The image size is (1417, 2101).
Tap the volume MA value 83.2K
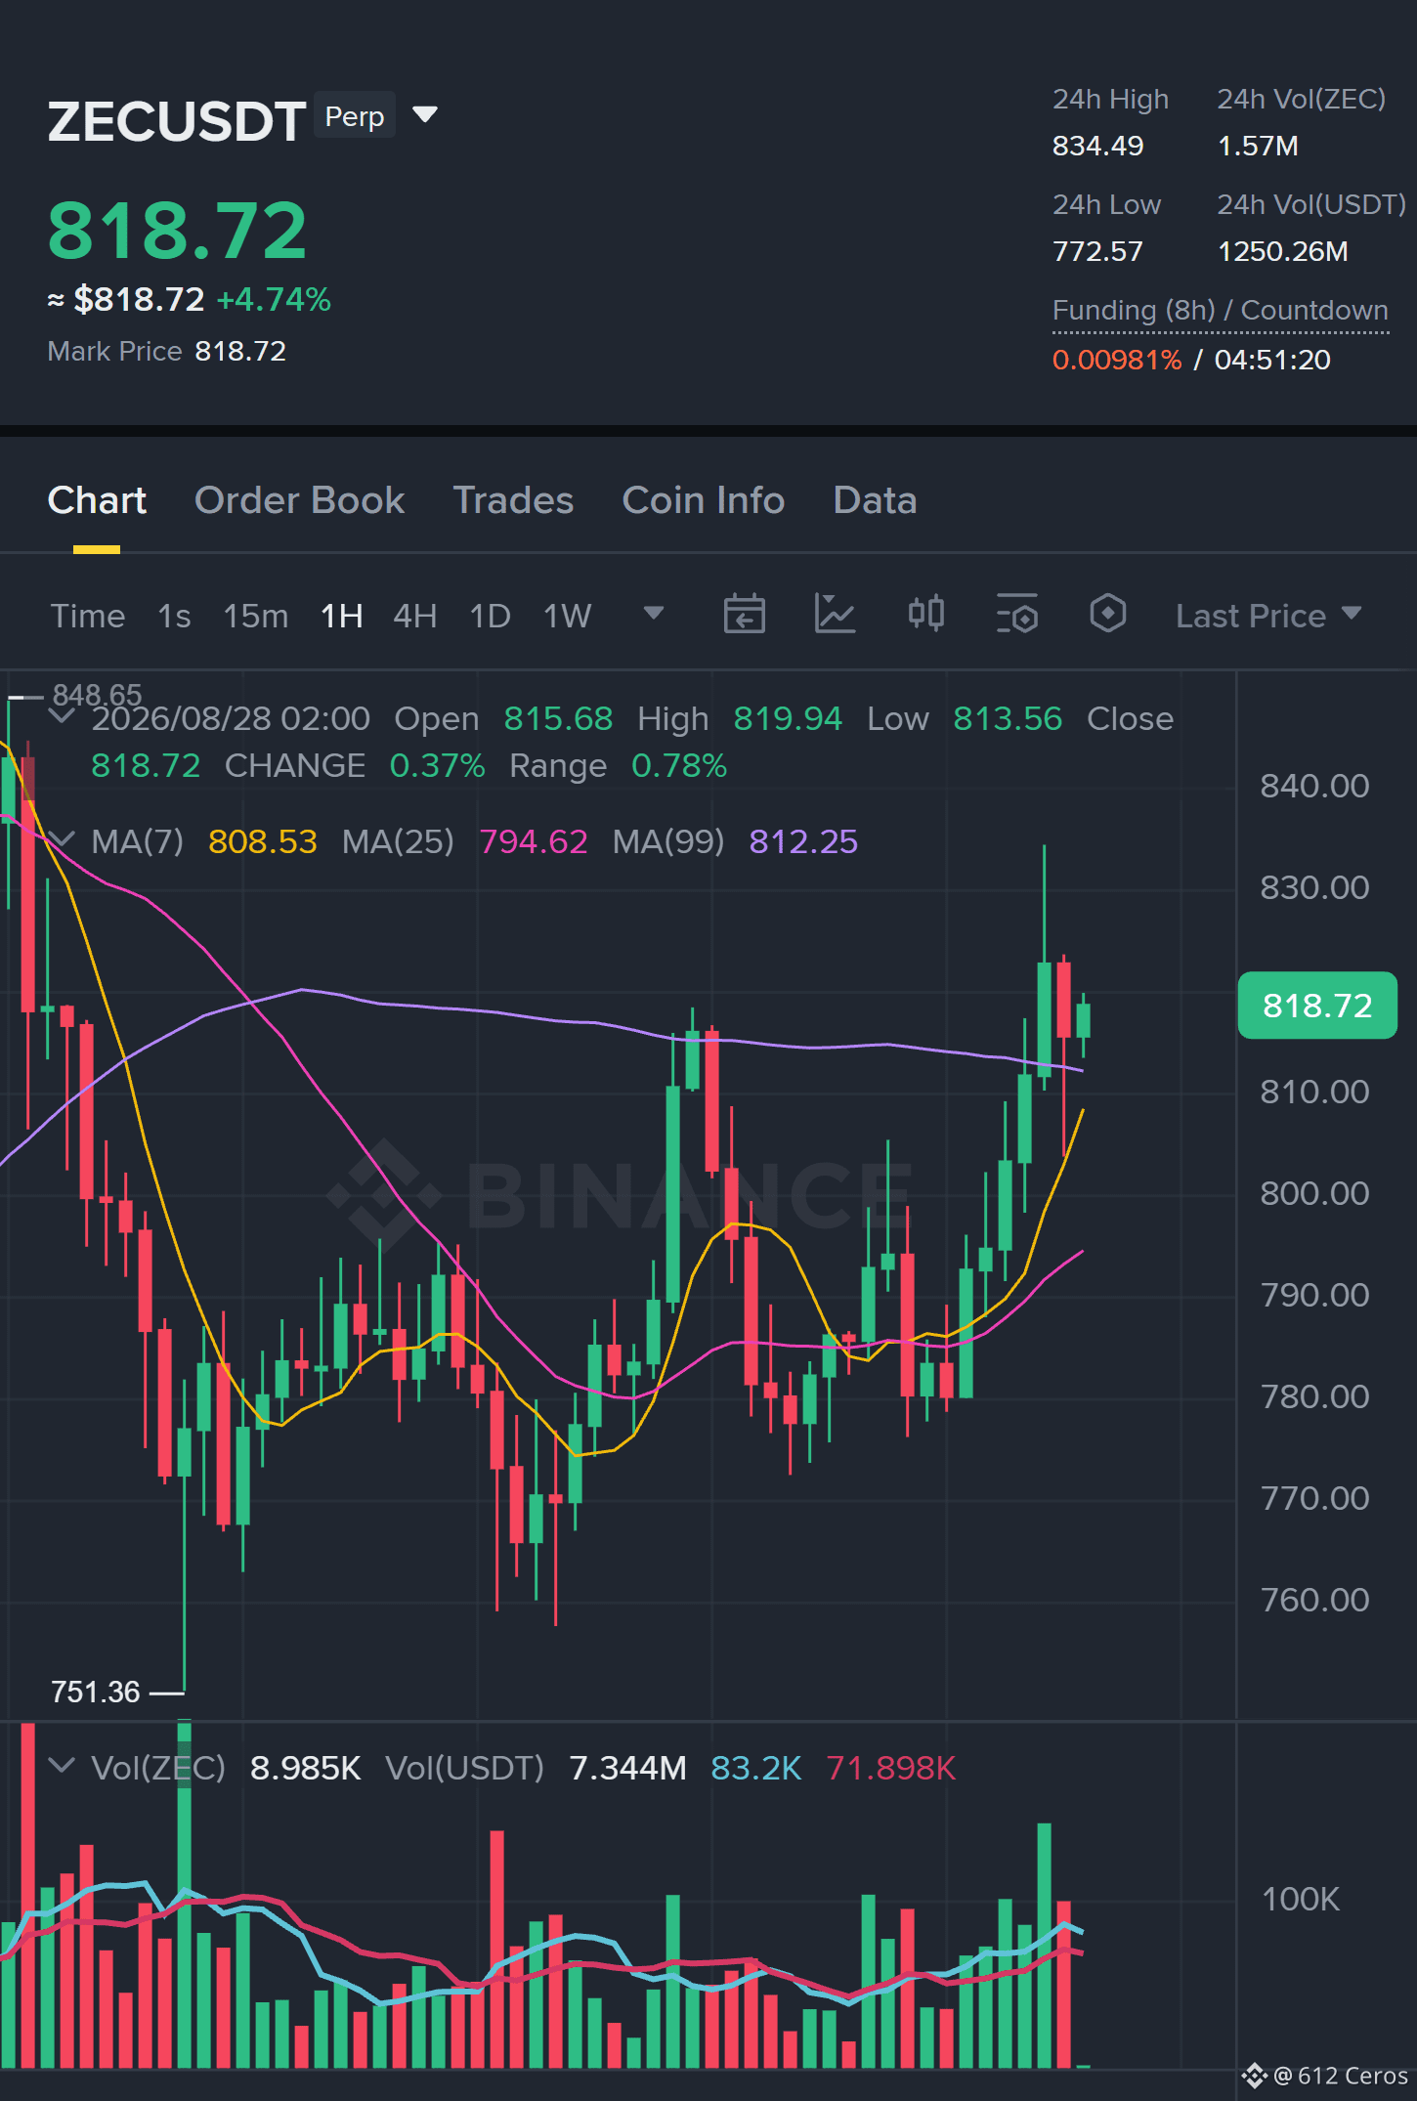[756, 1768]
